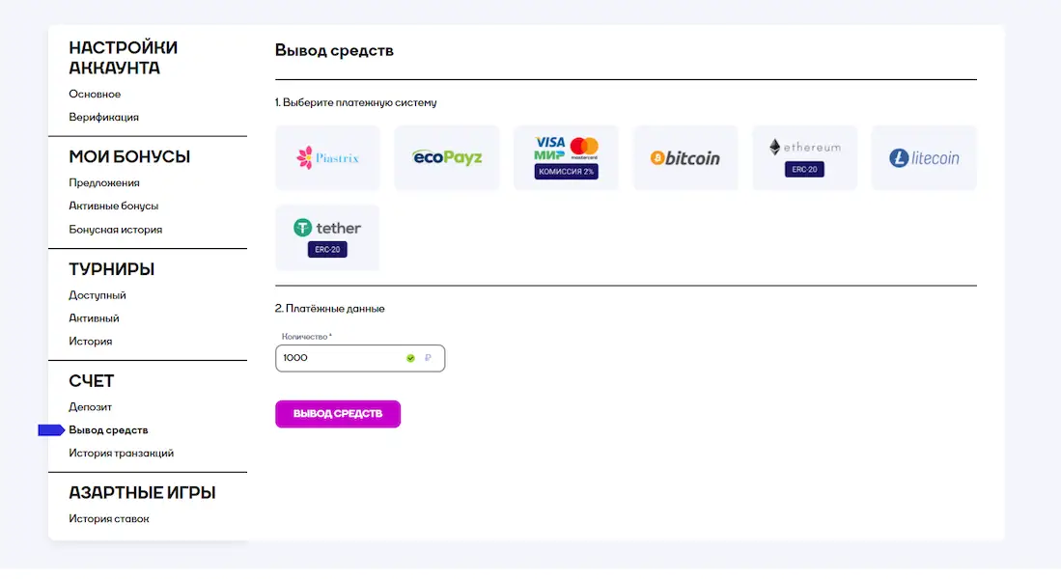Select the Visa/МИР/Mastercard payment tile
The width and height of the screenshot is (1061, 579).
[566, 157]
